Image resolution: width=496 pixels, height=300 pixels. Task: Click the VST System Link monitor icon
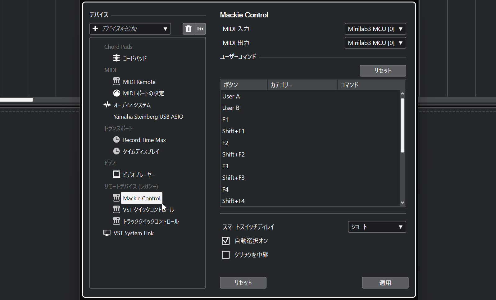point(107,233)
